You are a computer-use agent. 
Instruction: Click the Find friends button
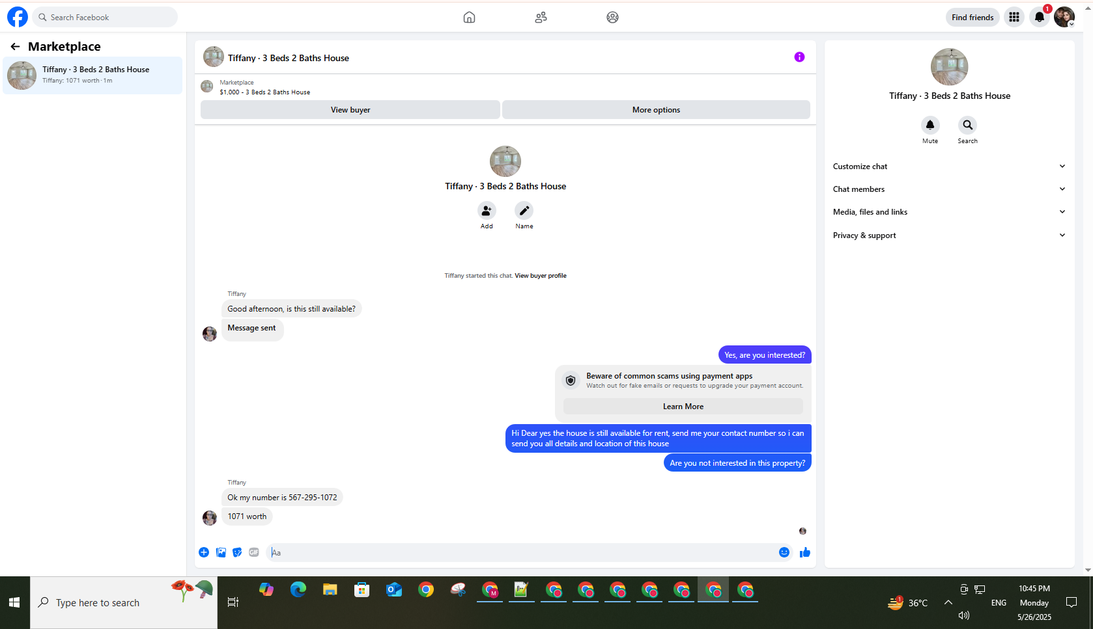[x=972, y=18]
